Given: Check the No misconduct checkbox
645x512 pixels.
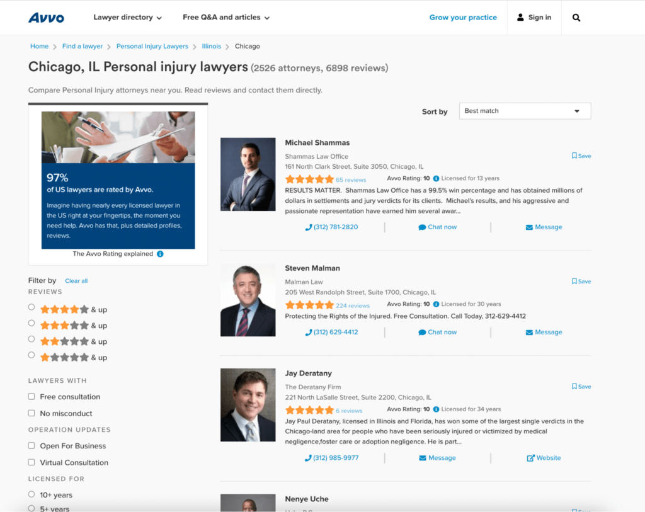Looking at the screenshot, I should click(31, 413).
